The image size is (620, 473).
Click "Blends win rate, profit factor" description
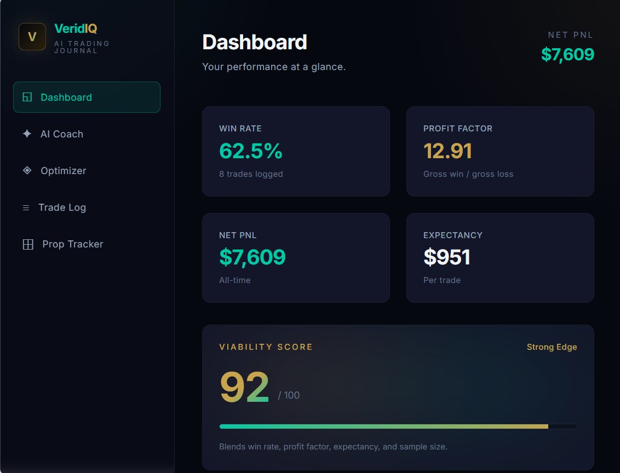coord(334,447)
